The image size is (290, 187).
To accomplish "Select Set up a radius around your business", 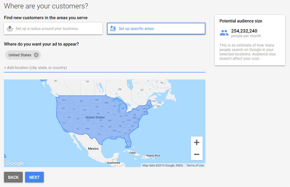I will (53, 29).
